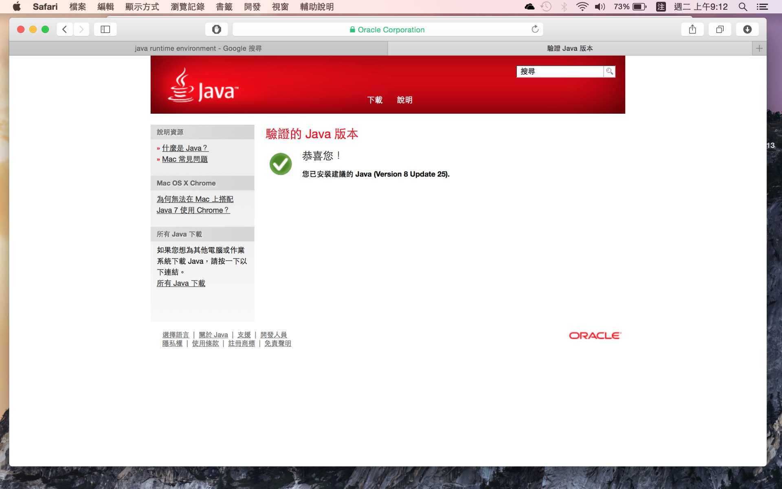The width and height of the screenshot is (782, 489).
Task: Toggle the Safari sidebar button
Action: click(105, 29)
